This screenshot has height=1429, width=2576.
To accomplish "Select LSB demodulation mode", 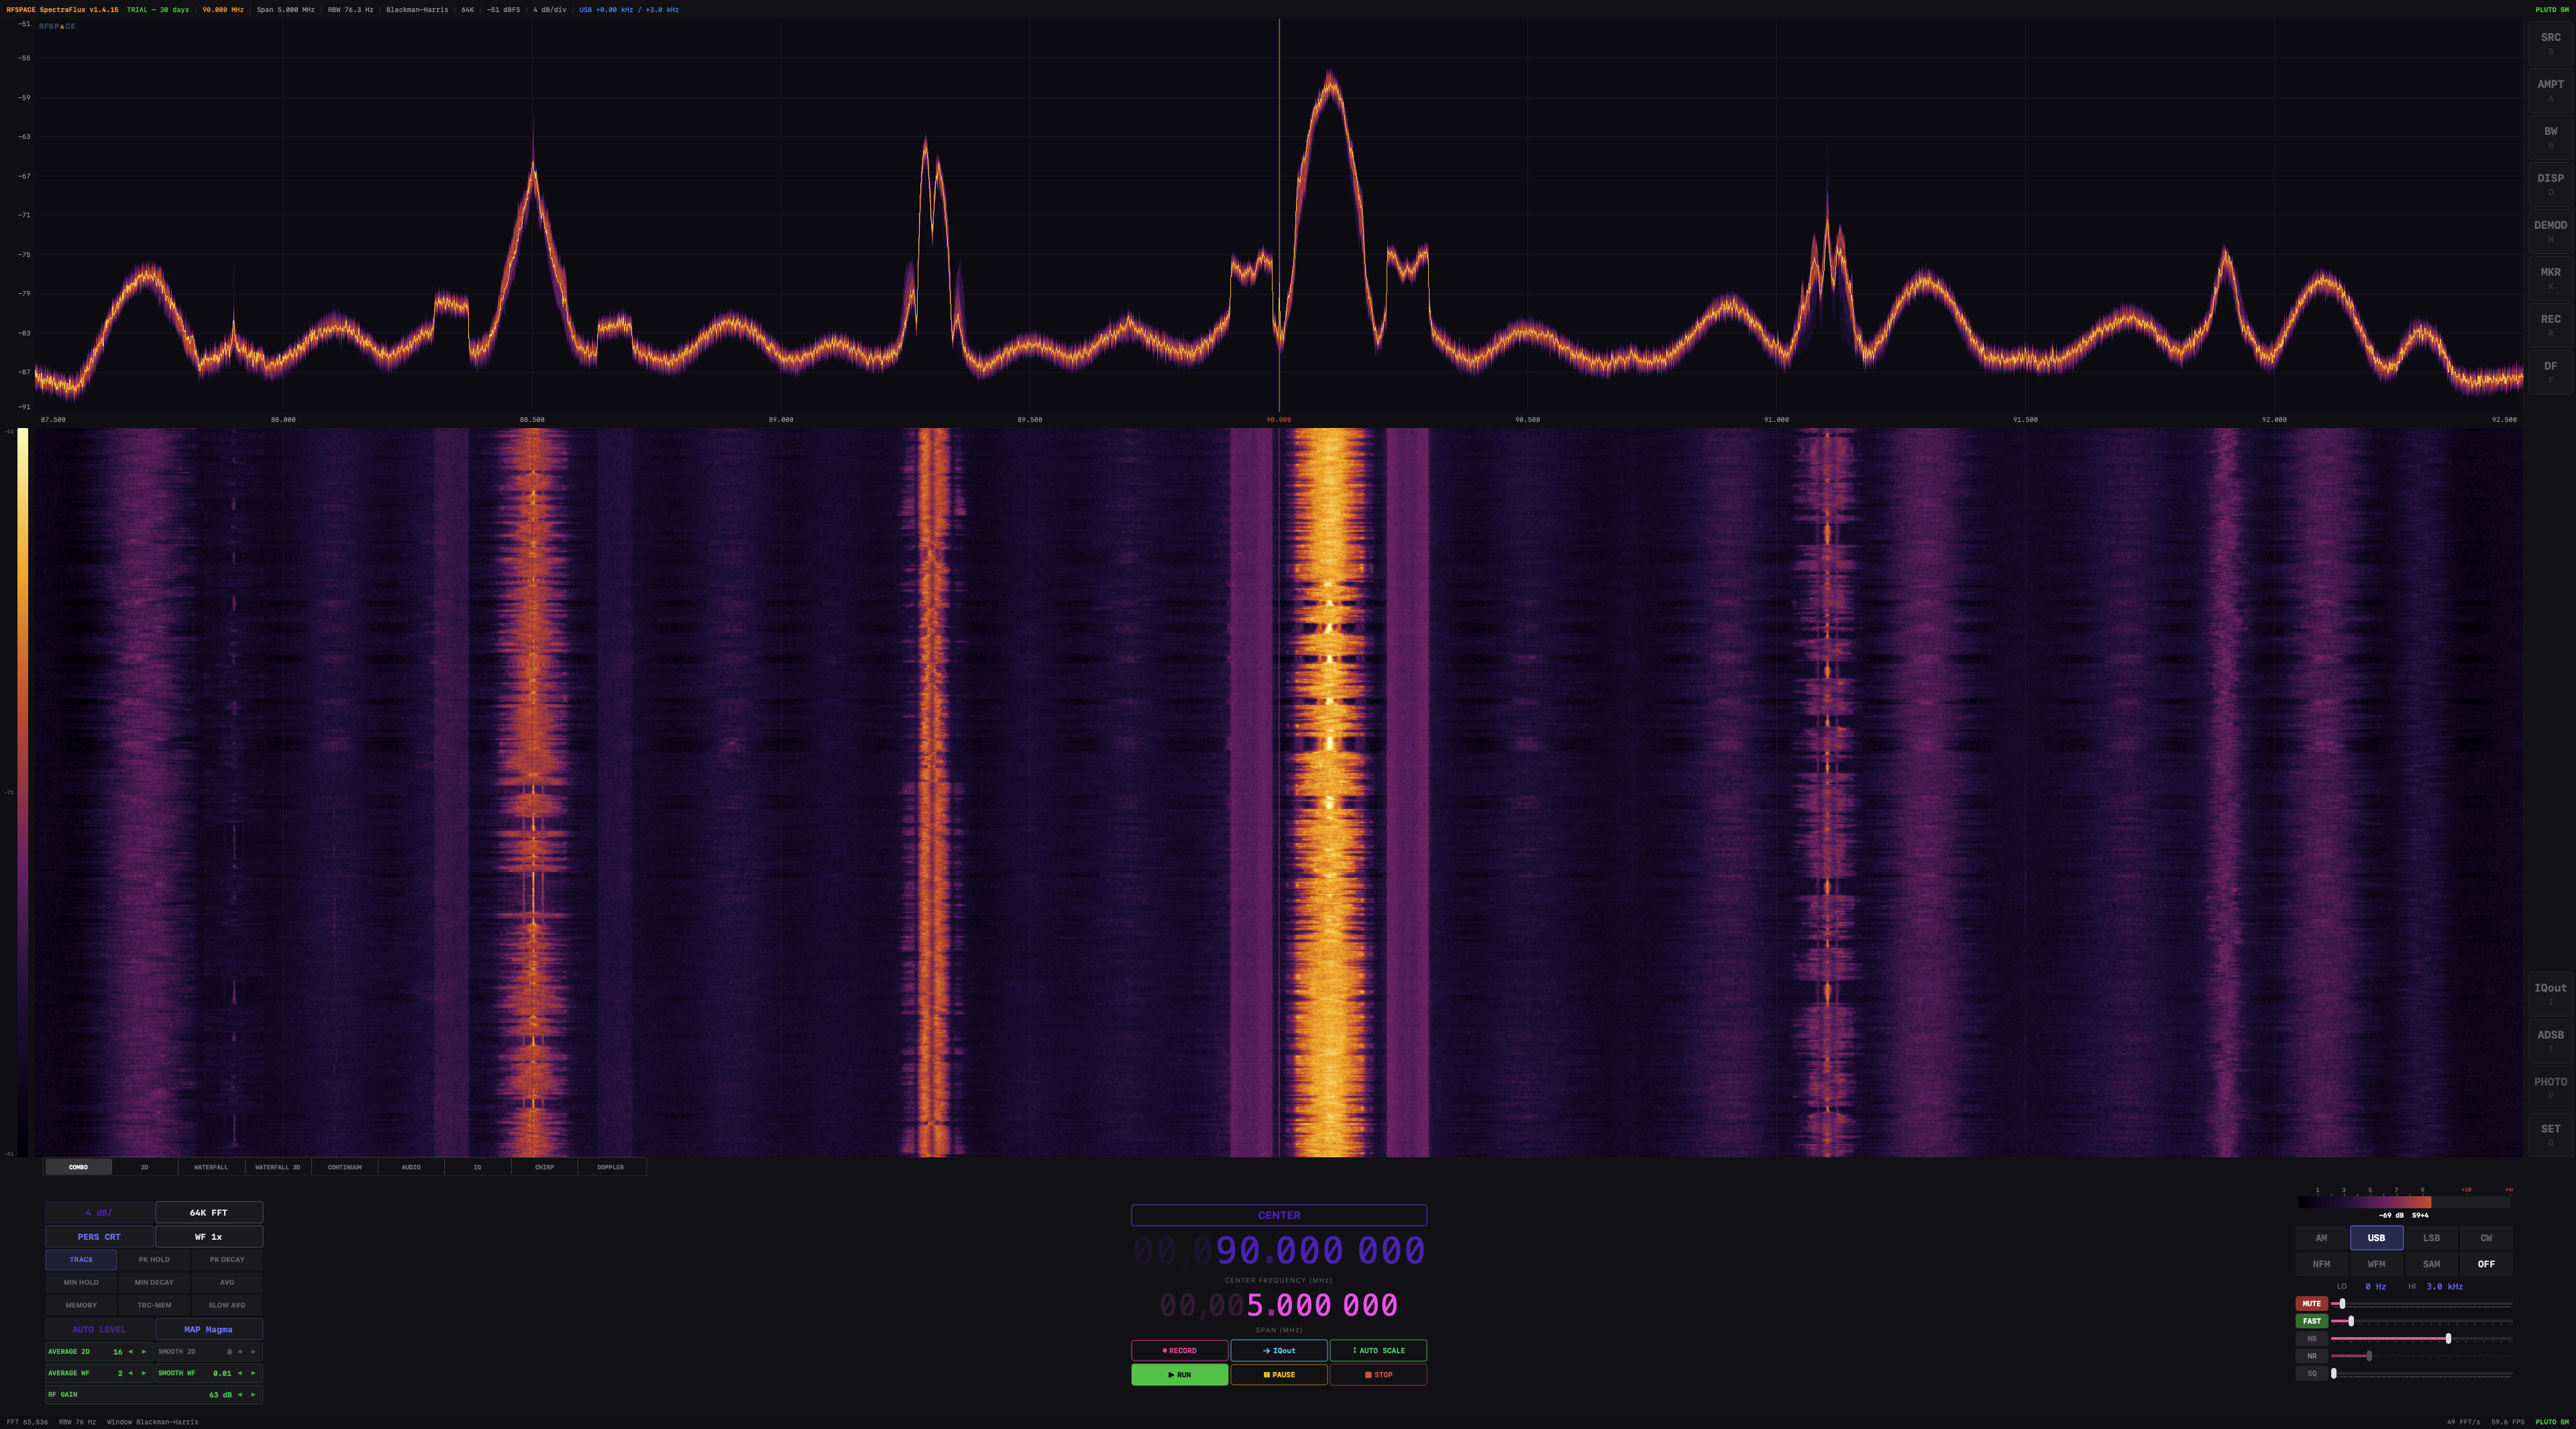I will coord(2431,1238).
